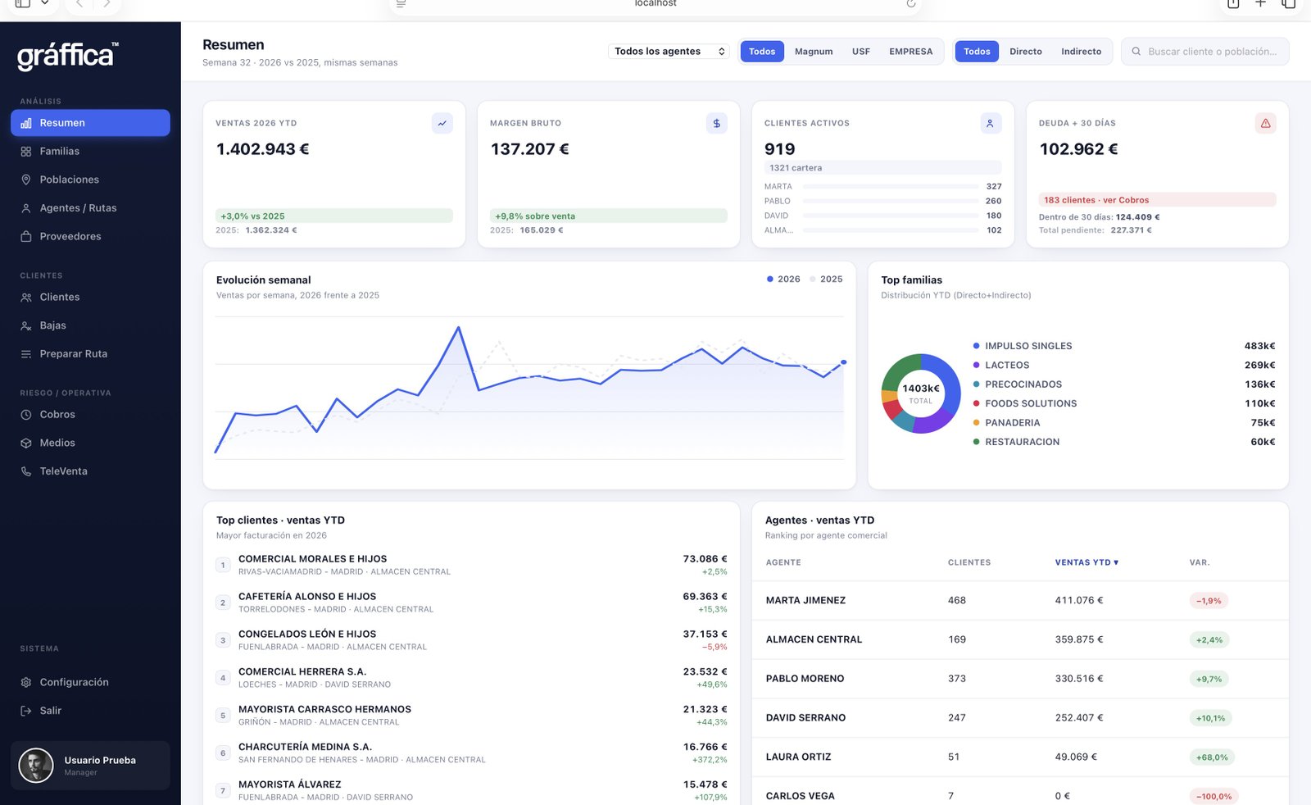Viewport: 1311px width, 805px height.
Task: Open the Todos los agentes dropdown
Action: click(x=669, y=52)
